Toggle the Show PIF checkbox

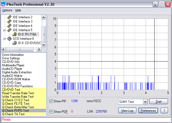click(x=51, y=101)
